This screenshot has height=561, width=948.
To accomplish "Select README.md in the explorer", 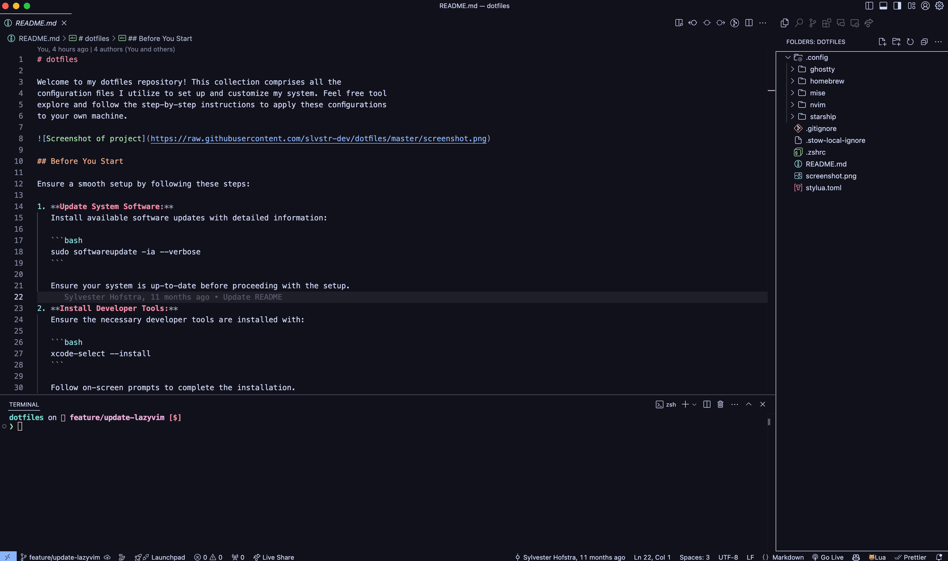I will [862, 164].
